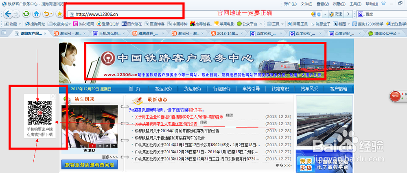Open 客户信箱 in the navigation bar
Screen dimensions: 407x173
(x=339, y=89)
